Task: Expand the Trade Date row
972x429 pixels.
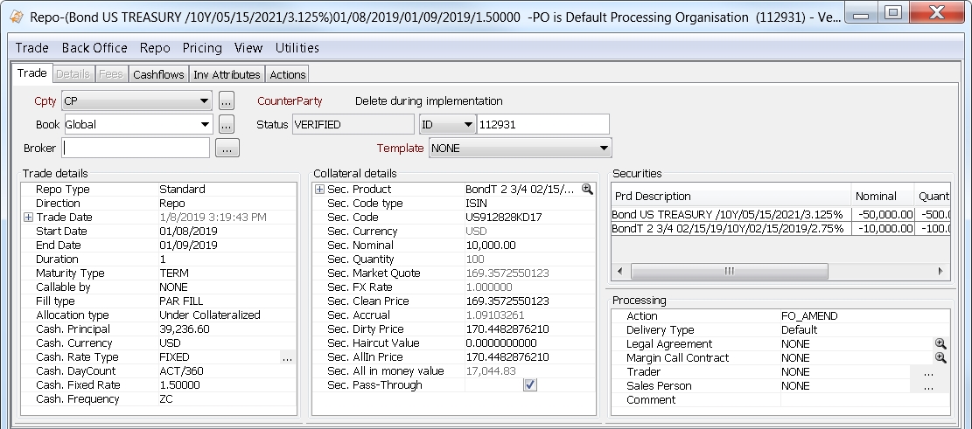Action: (x=28, y=218)
